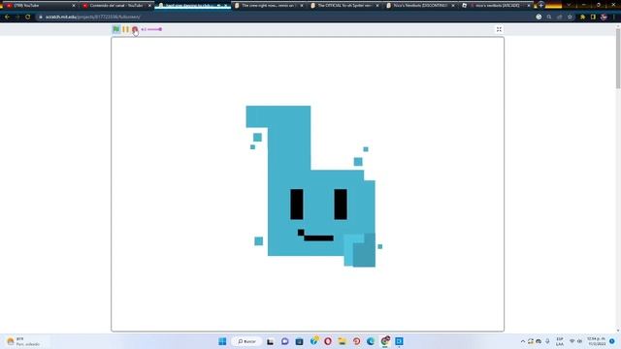Image resolution: width=621 pixels, height=349 pixels.
Task: Open the ESP language indicator
Action: pyautogui.click(x=560, y=341)
